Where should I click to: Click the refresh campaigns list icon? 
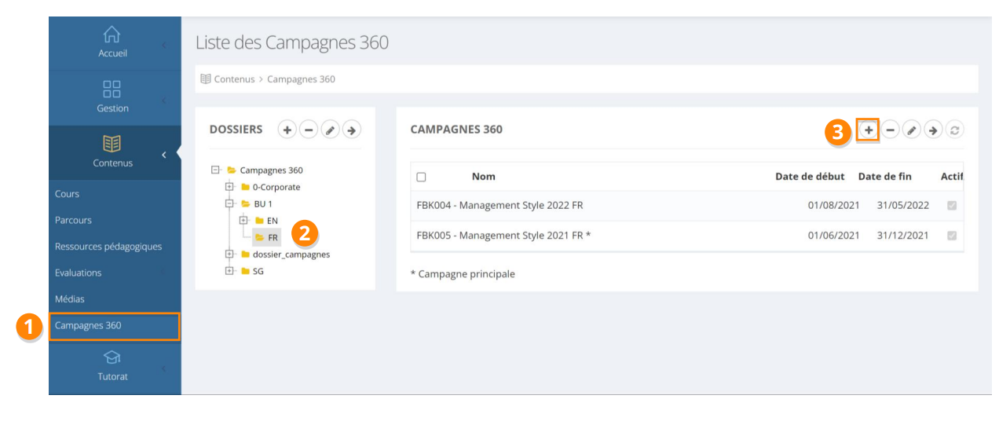pos(954,130)
